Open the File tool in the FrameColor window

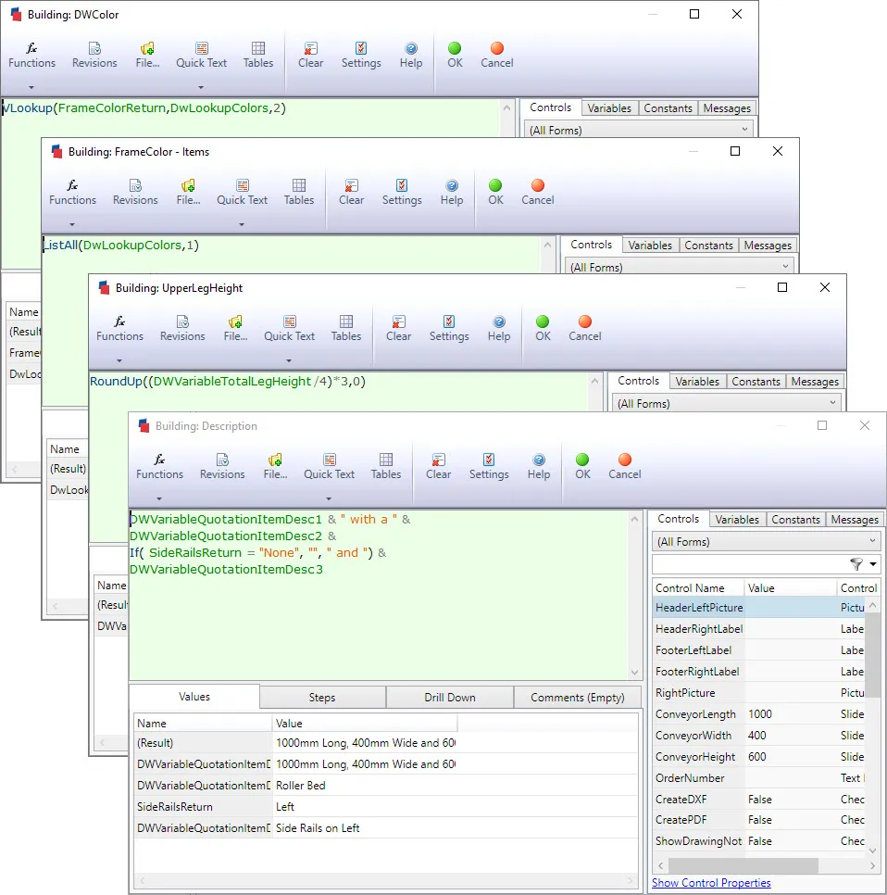pos(188,191)
